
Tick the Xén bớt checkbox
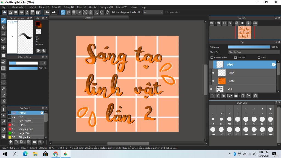pos(235,58)
